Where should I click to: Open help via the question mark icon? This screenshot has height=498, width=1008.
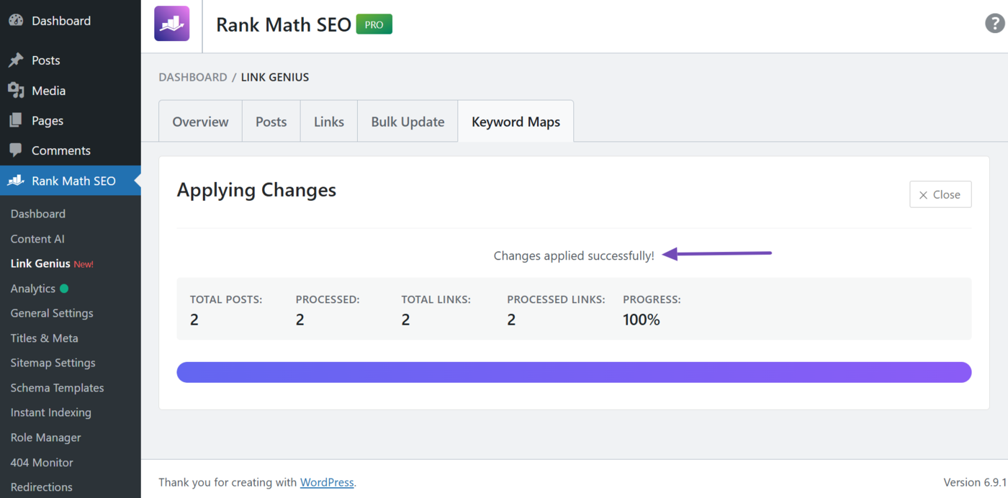(994, 24)
